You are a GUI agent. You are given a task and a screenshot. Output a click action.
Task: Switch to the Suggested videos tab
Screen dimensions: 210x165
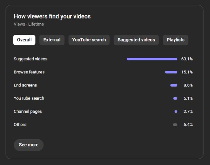click(136, 40)
